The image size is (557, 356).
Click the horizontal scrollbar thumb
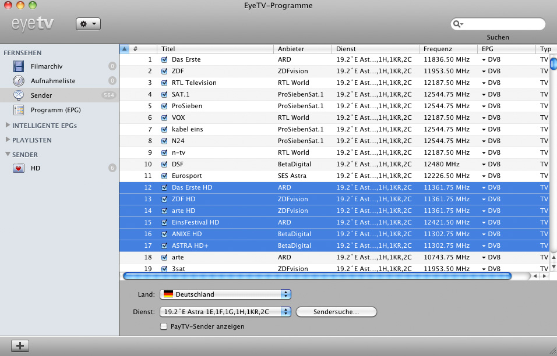[317, 276]
